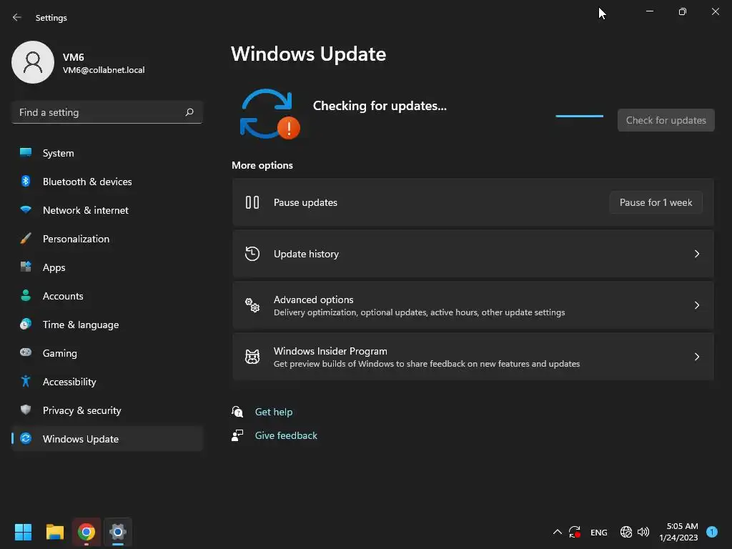The image size is (732, 549).
Task: Click the Update history clock icon
Action: pos(252,254)
